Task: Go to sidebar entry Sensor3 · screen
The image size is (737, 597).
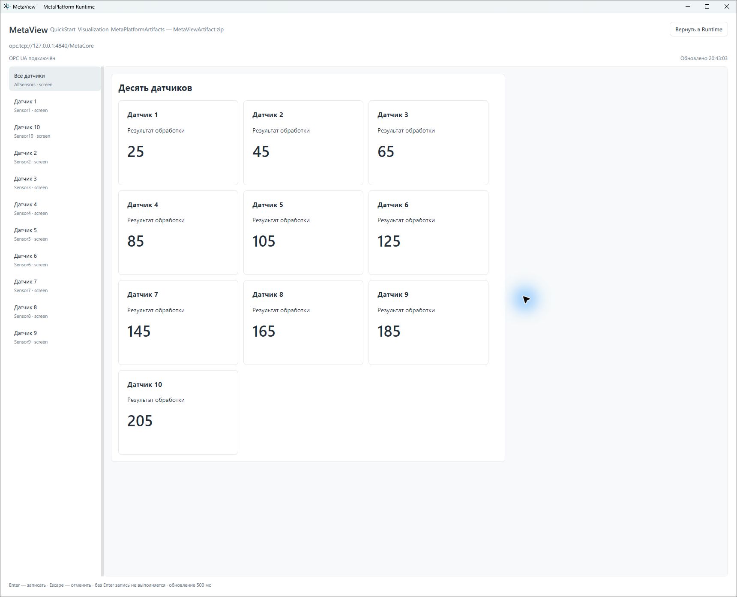Action: 55,183
